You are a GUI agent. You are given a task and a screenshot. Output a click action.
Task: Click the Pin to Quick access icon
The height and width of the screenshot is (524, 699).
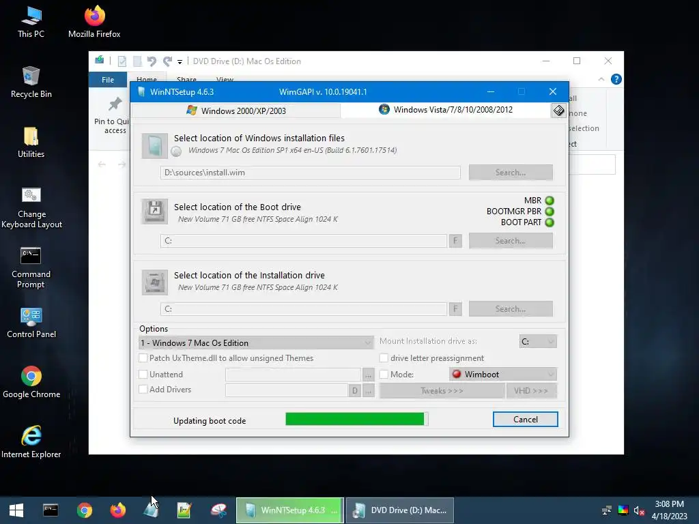click(115, 104)
